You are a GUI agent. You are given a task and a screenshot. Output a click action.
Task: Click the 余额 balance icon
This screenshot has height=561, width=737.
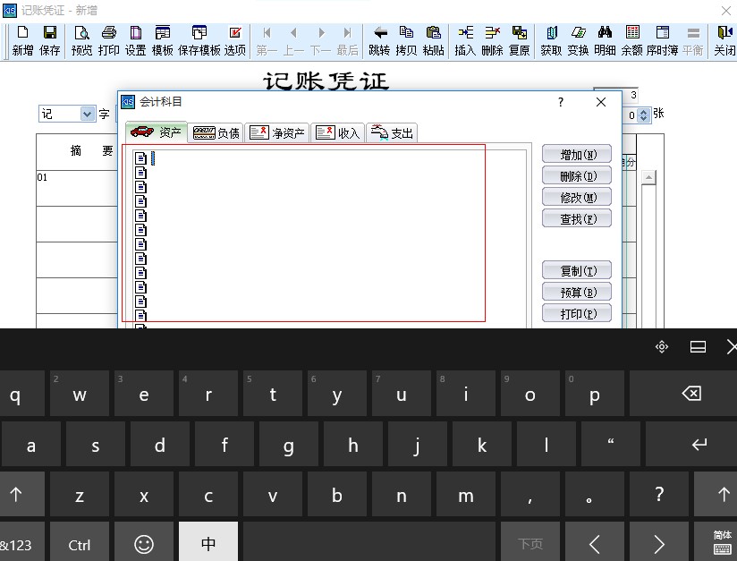tap(631, 40)
